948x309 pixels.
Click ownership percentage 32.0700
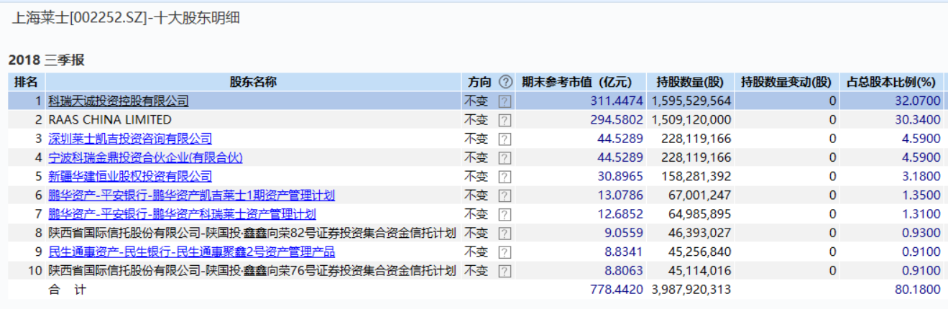click(918, 101)
